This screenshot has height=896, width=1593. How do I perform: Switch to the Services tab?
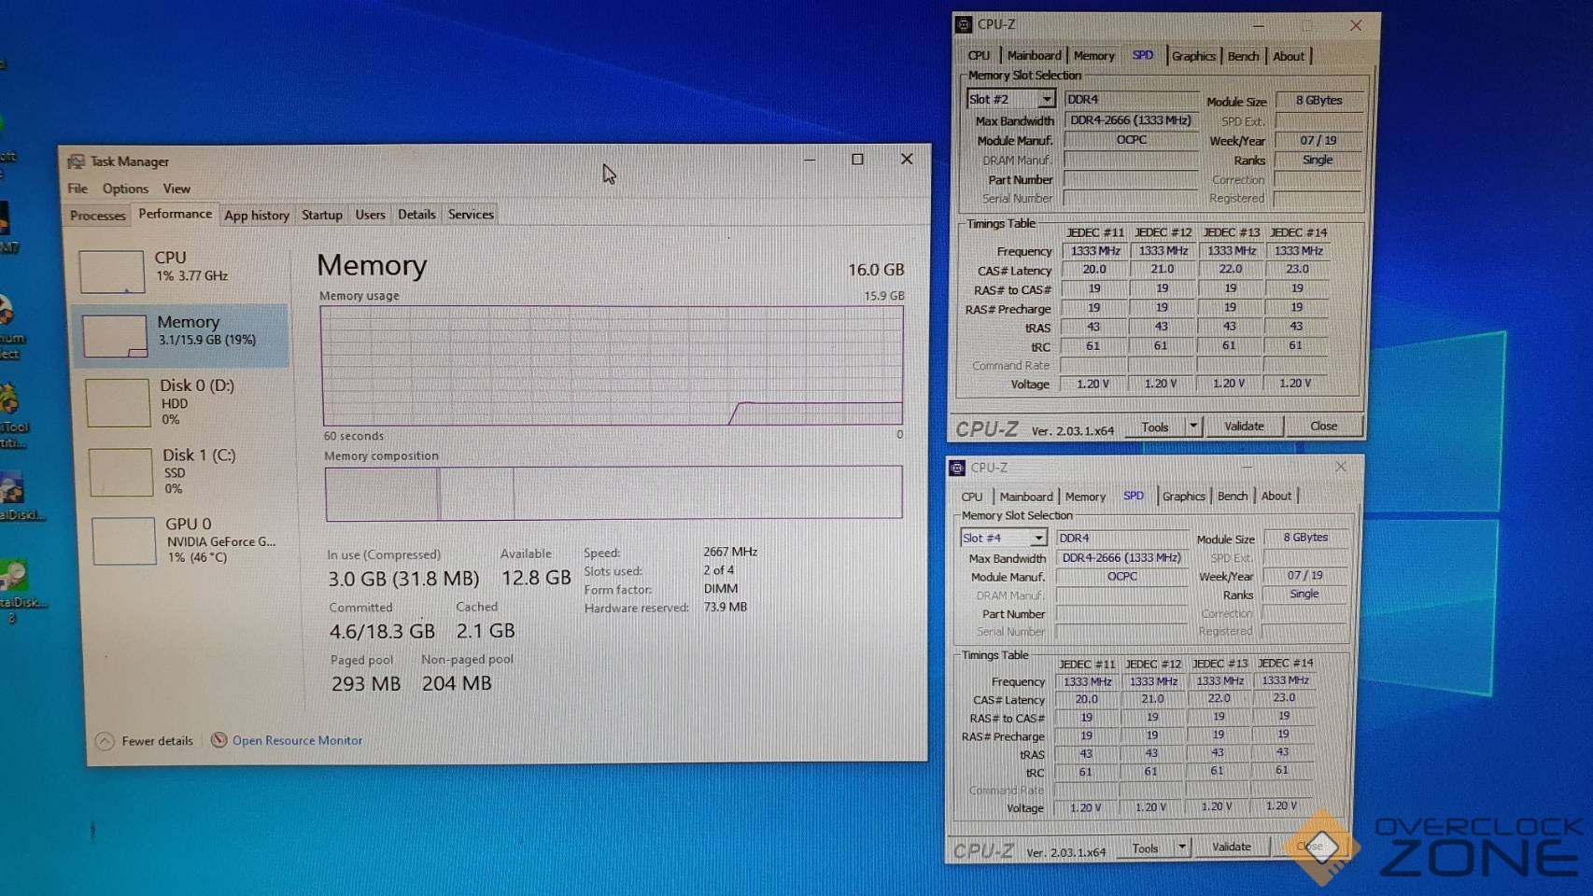(x=471, y=215)
